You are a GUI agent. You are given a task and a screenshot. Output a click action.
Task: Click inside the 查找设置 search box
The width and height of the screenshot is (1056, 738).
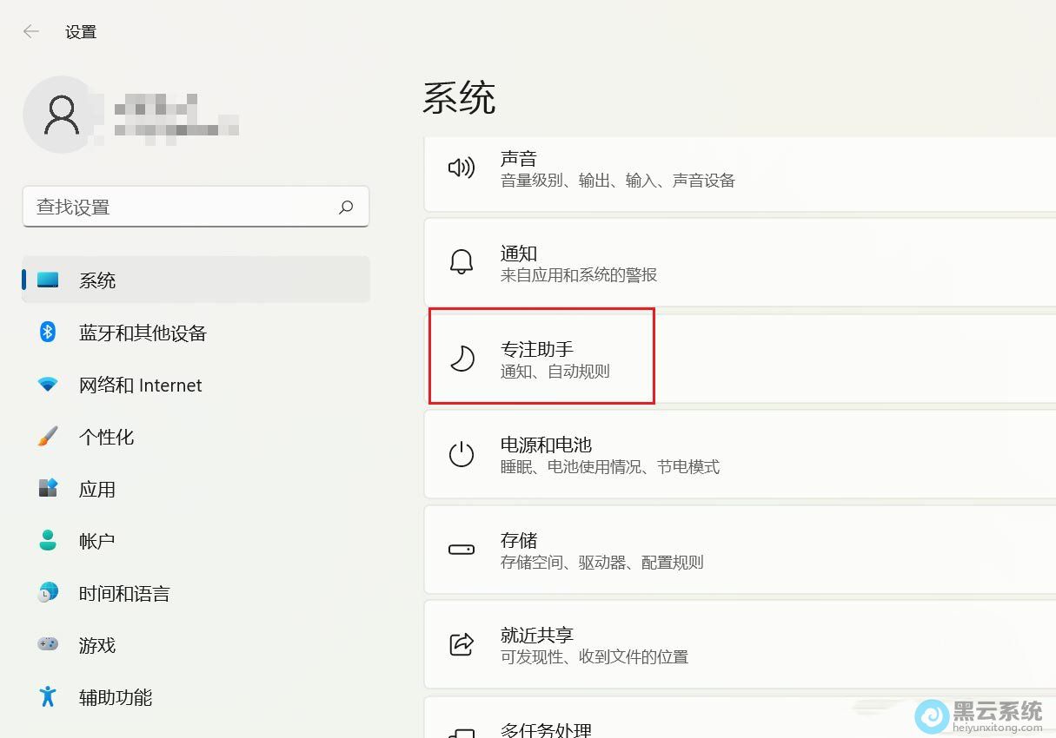[174, 207]
